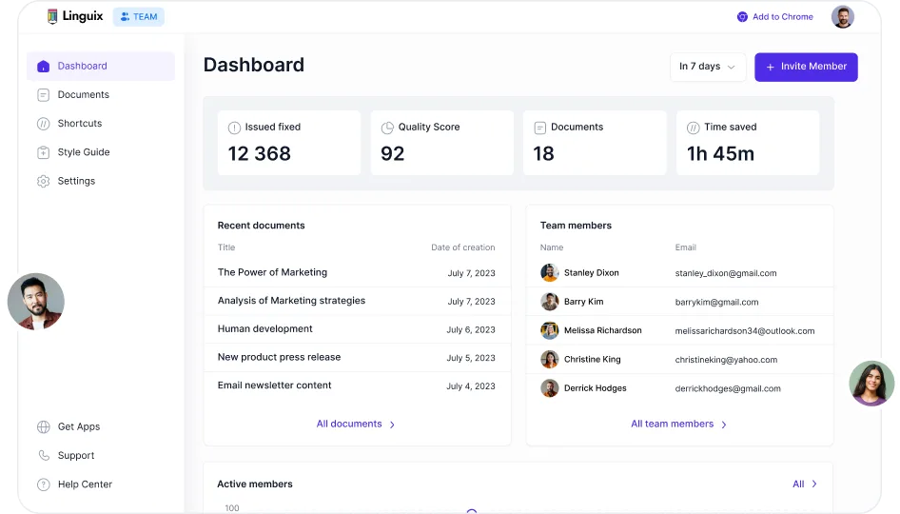Screen dimensions: 900x514
Task: Click the Help Center question icon
Action: (x=43, y=484)
